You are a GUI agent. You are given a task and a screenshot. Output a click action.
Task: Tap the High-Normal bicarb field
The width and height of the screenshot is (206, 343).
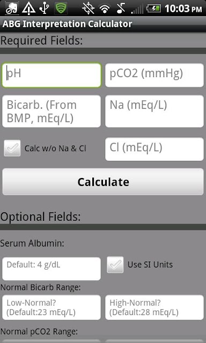154,308
